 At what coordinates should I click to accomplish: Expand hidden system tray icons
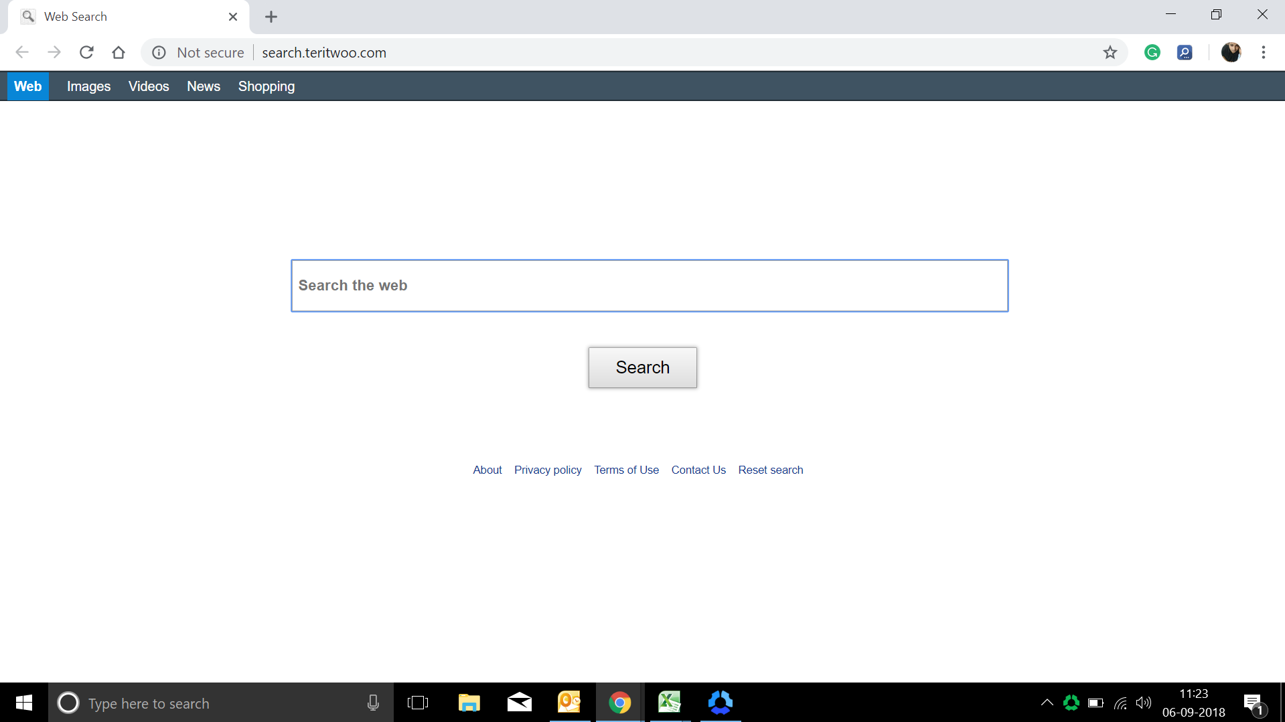click(1047, 703)
